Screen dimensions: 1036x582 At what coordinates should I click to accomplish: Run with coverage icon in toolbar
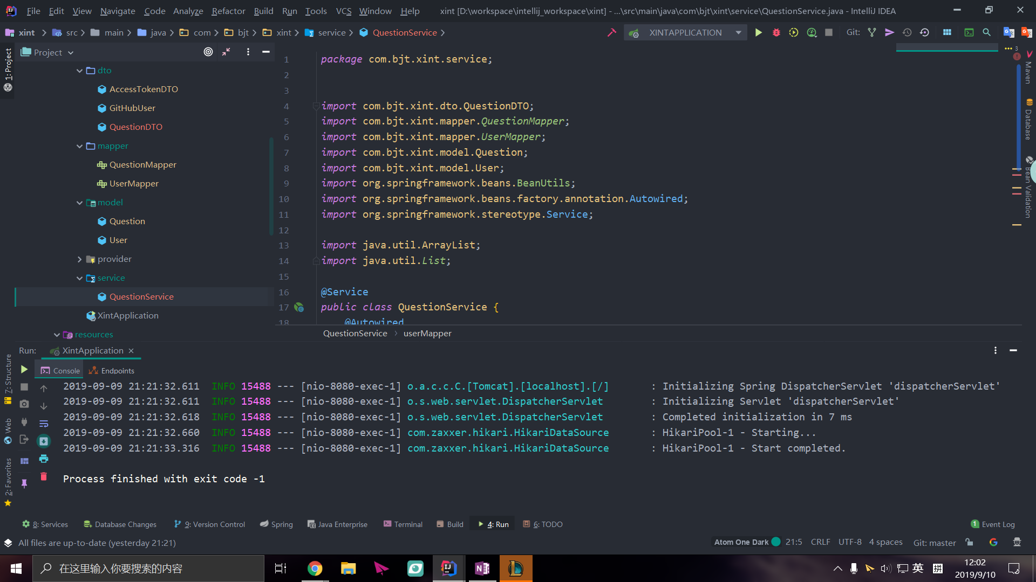[793, 32]
